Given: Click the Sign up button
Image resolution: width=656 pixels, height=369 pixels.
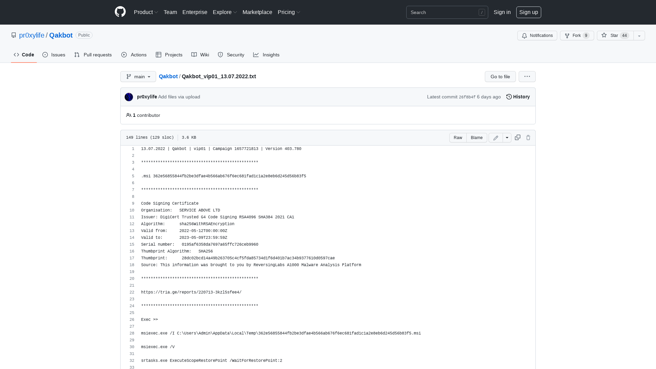Looking at the screenshot, I should [x=529, y=12].
